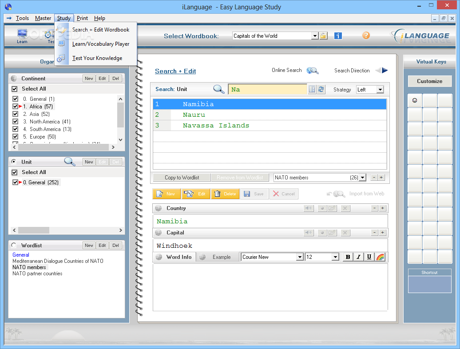The width and height of the screenshot is (460, 349).
Task: Toggle bold formatting
Action: 348,257
